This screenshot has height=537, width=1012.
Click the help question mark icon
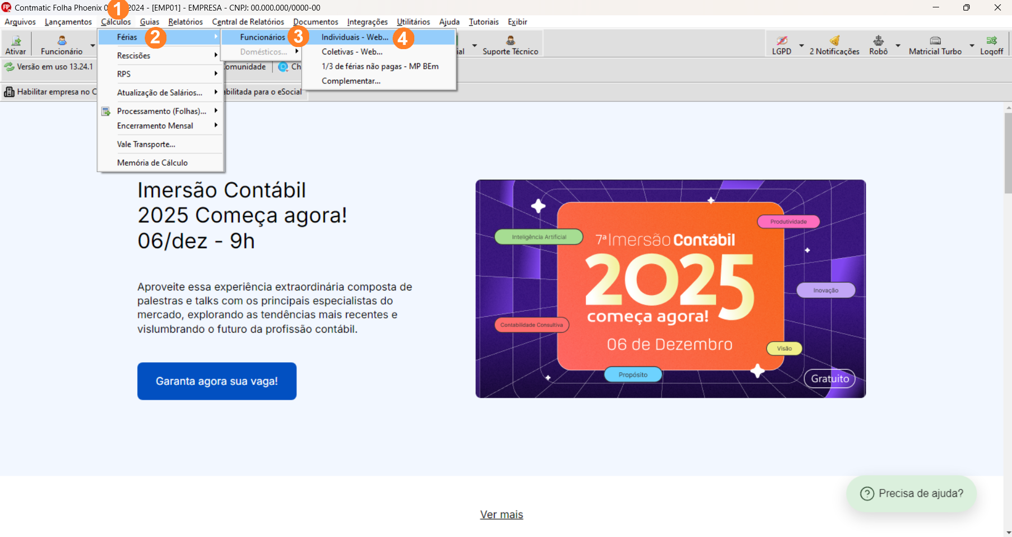pos(867,494)
